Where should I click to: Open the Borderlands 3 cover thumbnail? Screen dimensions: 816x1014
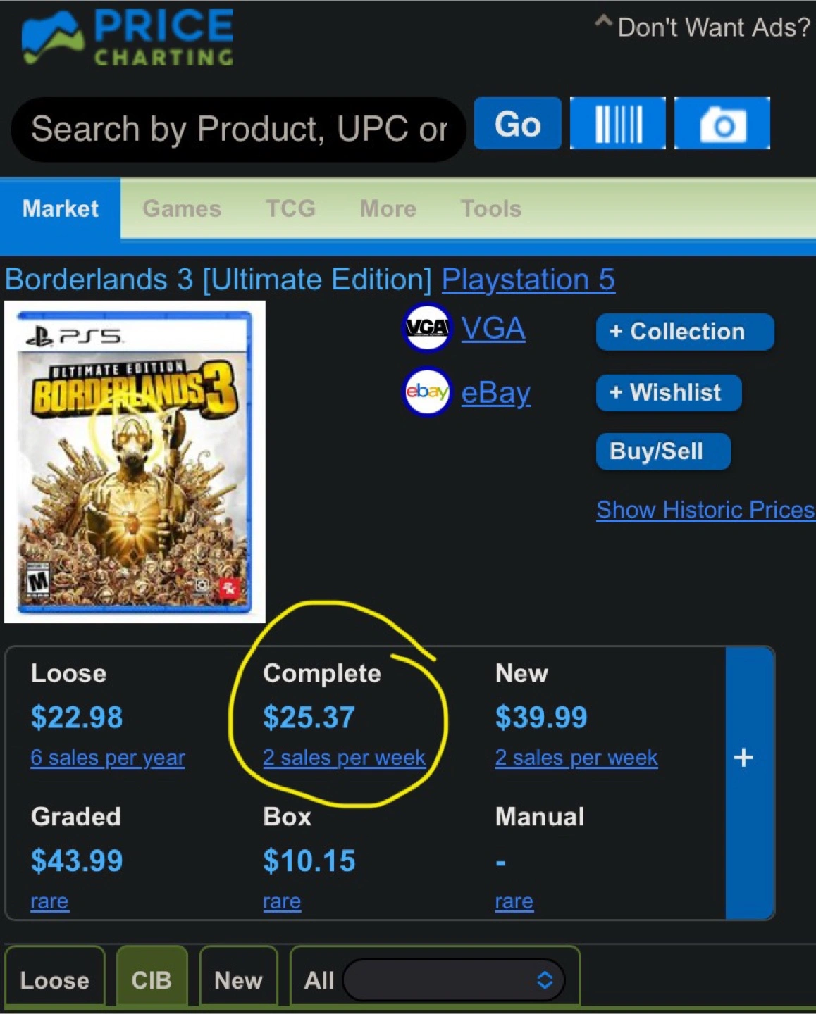click(x=135, y=462)
